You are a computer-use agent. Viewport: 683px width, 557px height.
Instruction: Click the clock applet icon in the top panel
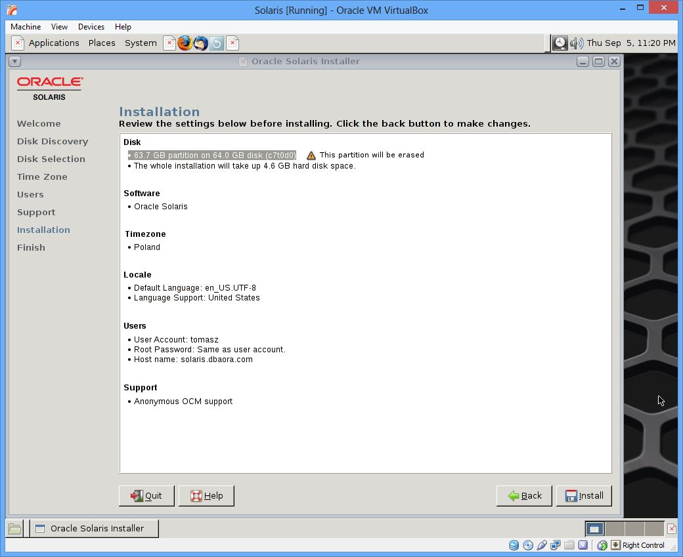coord(560,43)
